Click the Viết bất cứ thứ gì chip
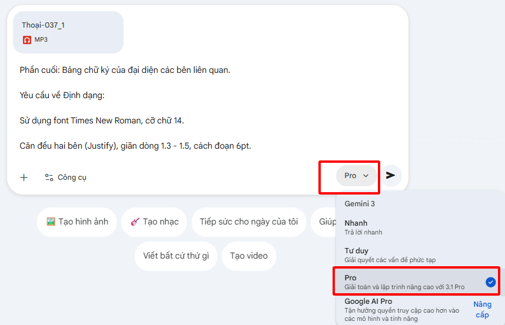The height and width of the screenshot is (325, 505). coord(176,256)
